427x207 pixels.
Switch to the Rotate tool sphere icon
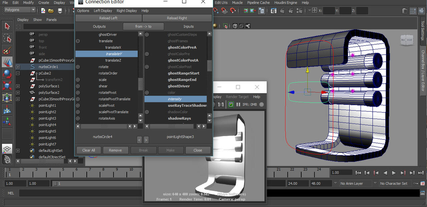[x=7, y=74]
